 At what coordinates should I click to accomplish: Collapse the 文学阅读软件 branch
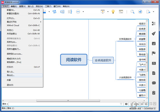coord(135,39)
